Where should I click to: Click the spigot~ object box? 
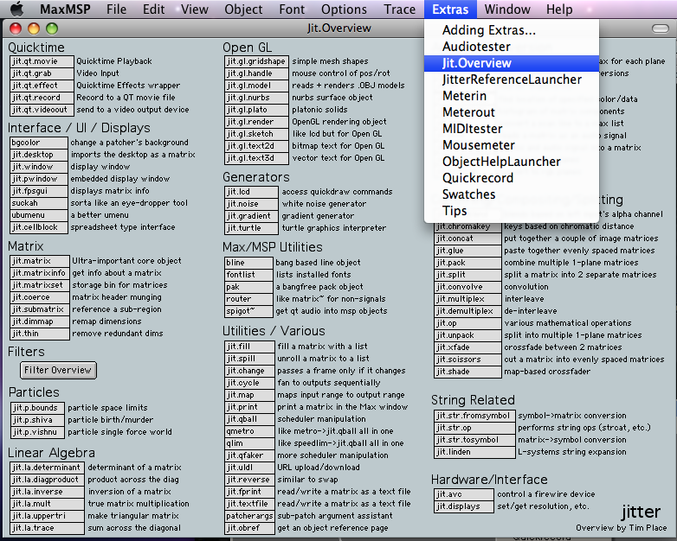click(x=248, y=311)
